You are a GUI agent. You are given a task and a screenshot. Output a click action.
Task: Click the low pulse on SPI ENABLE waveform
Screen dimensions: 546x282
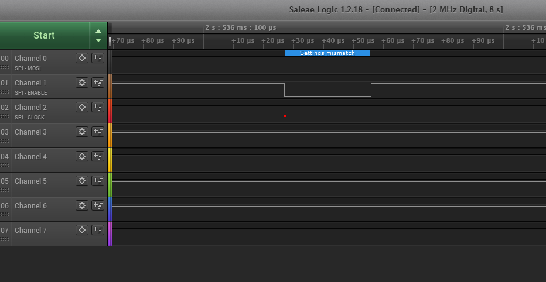click(327, 90)
